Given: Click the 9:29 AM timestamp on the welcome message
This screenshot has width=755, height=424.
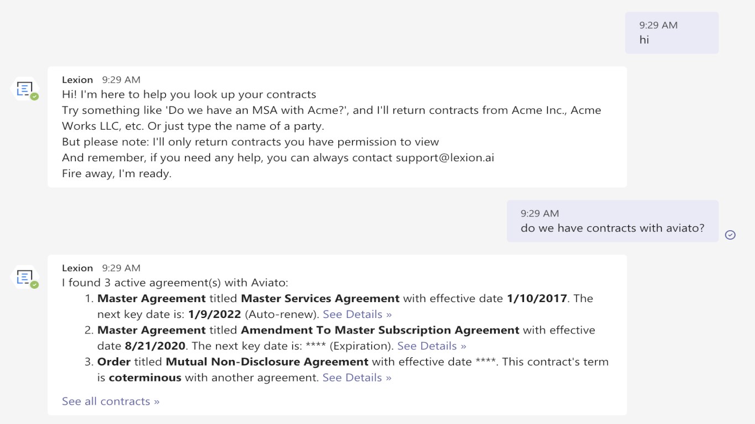Looking at the screenshot, I should (x=121, y=80).
